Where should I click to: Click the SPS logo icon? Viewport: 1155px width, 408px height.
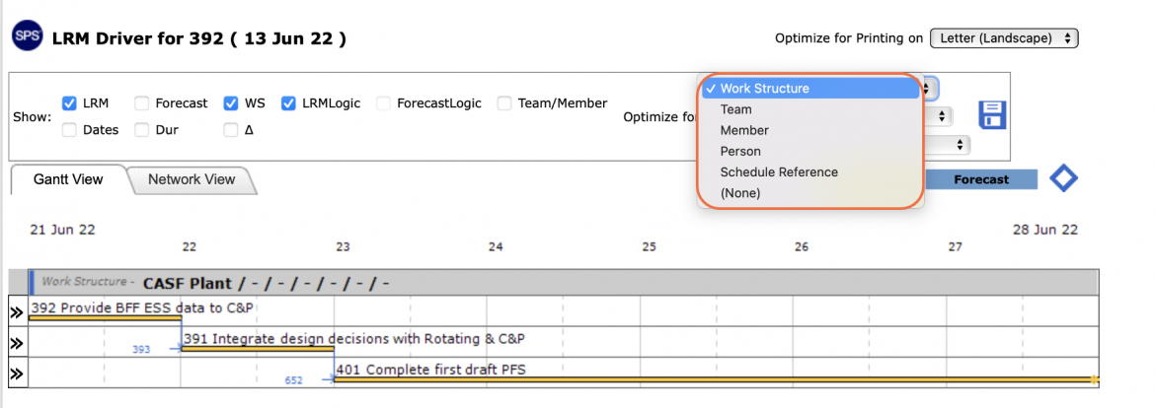(x=28, y=36)
